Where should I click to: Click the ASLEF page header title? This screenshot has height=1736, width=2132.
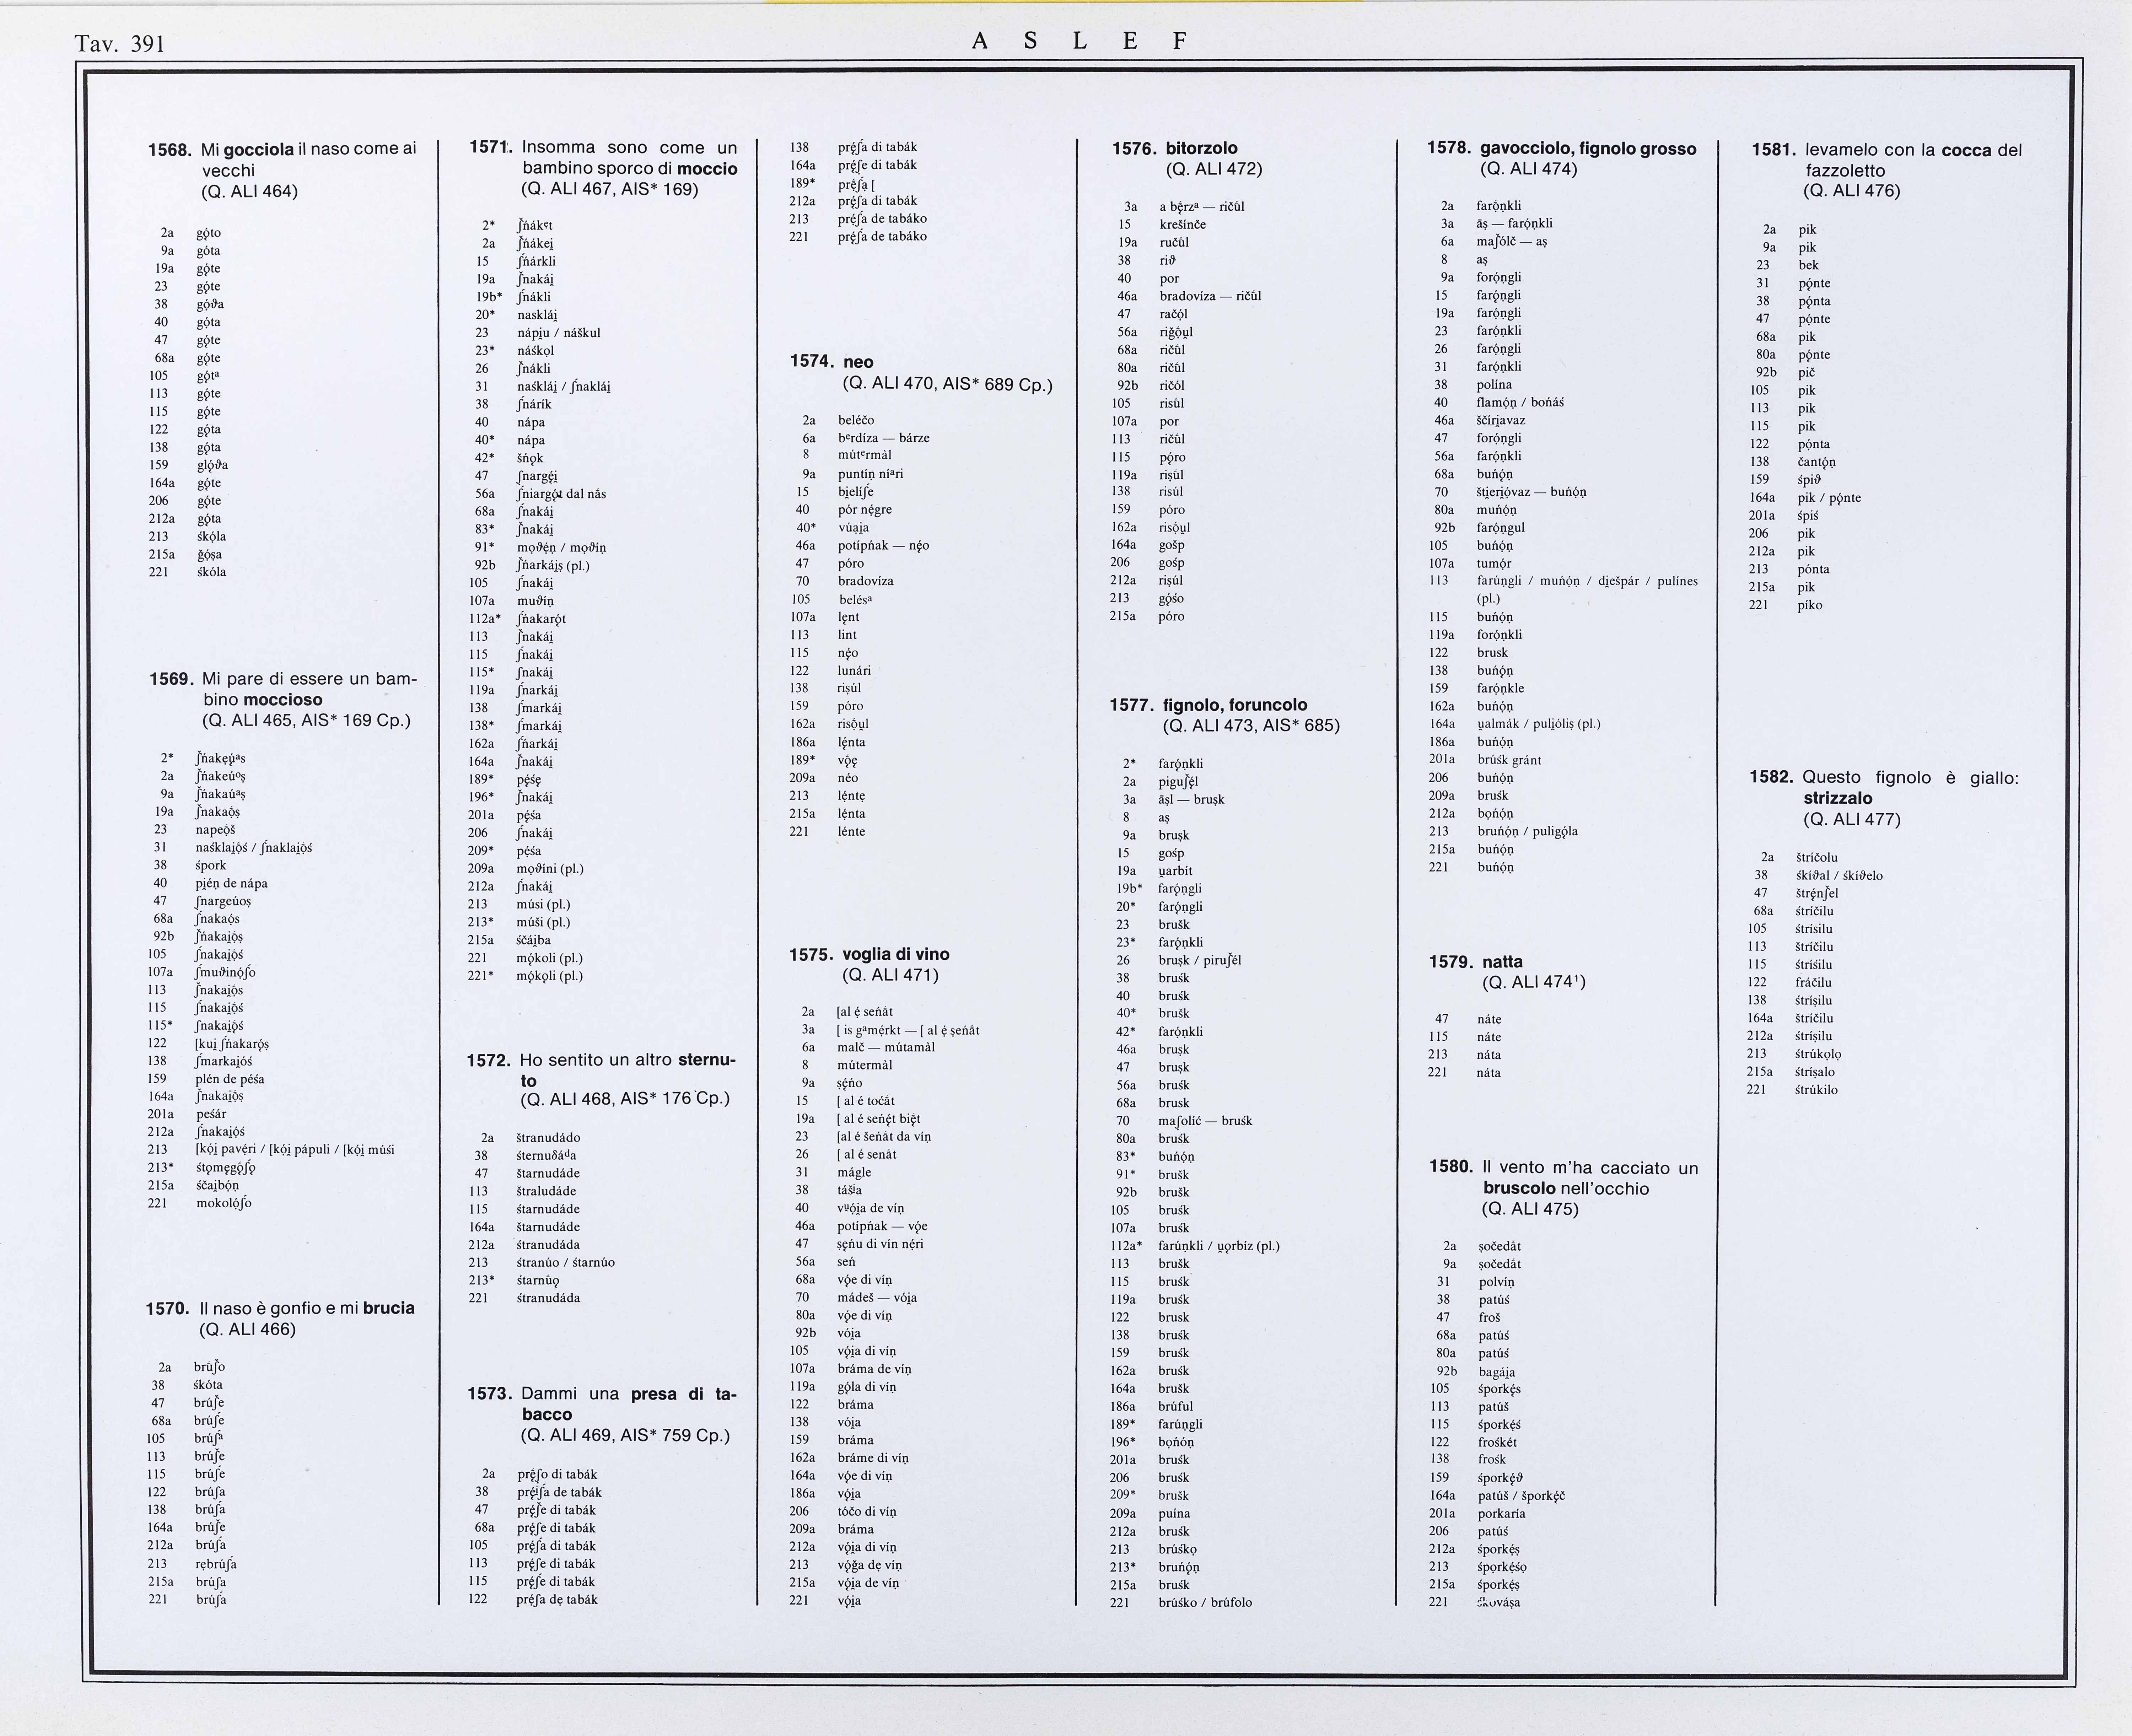1079,41
